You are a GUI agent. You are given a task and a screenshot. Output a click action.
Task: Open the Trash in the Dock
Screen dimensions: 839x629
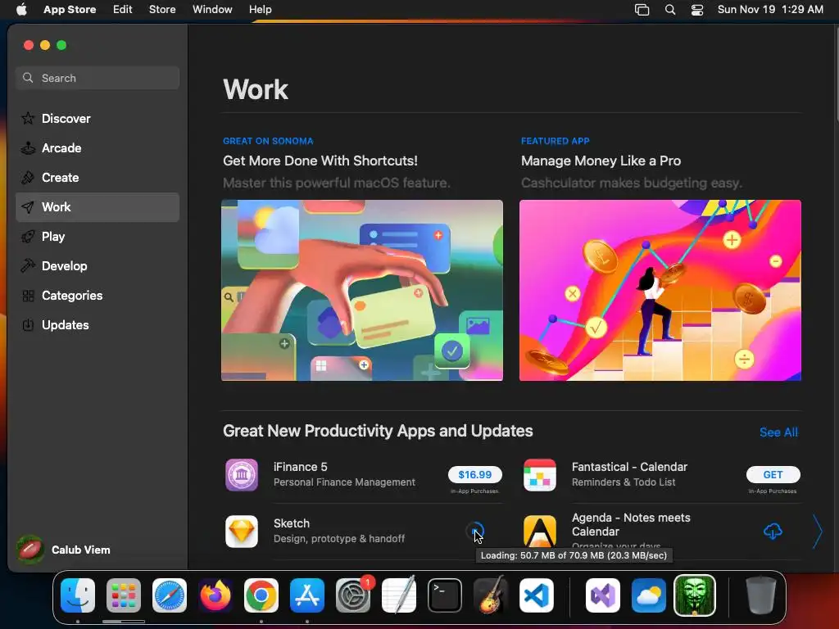[760, 595]
